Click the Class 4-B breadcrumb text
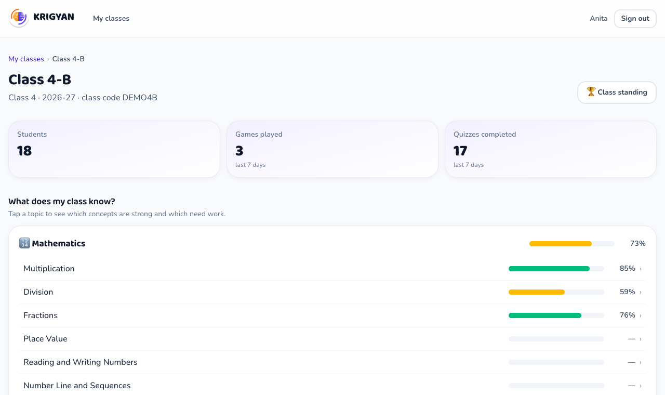665x395 pixels. pyautogui.click(x=69, y=59)
